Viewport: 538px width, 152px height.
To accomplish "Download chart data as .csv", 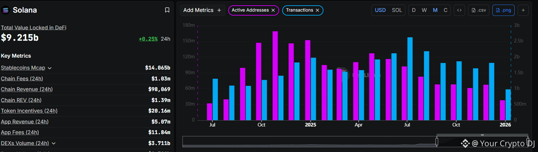I will pyautogui.click(x=479, y=10).
